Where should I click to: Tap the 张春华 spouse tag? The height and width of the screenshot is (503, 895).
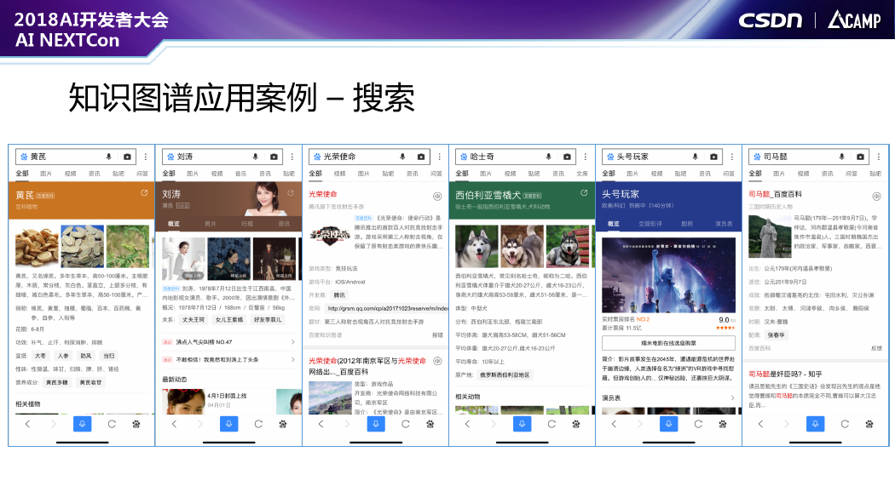point(775,335)
